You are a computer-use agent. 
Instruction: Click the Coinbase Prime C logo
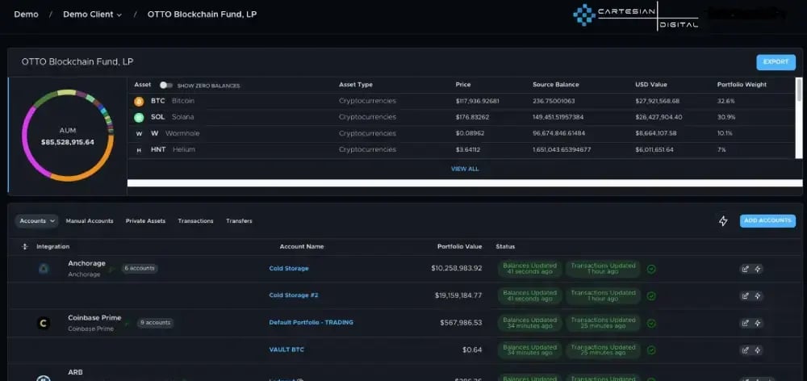point(44,324)
